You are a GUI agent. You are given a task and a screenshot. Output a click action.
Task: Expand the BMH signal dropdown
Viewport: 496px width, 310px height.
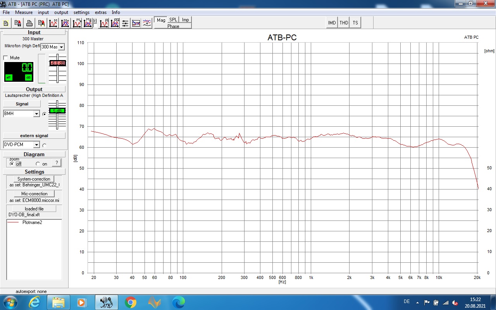[x=36, y=114]
